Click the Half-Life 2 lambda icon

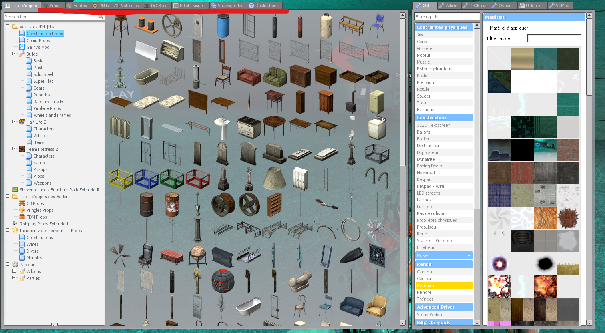point(22,122)
